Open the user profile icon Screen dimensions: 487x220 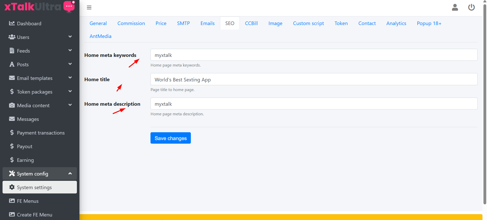pyautogui.click(x=455, y=7)
